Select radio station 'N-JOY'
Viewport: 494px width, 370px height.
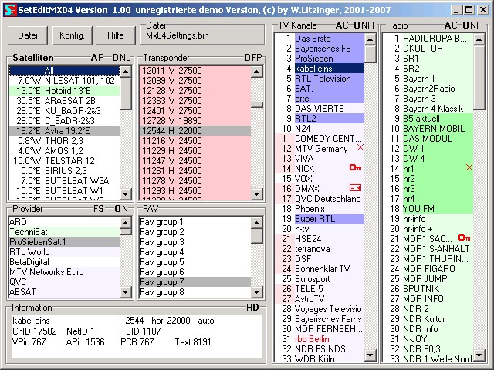click(x=428, y=339)
